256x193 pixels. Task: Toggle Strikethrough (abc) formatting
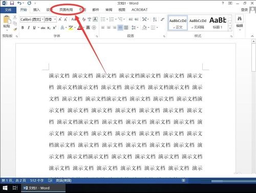click(x=43, y=28)
